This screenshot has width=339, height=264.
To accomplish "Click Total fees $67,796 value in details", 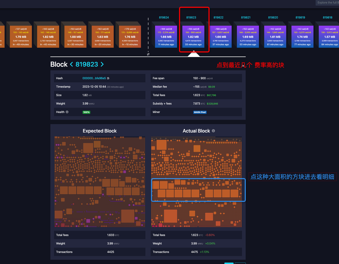I will point(211,95).
